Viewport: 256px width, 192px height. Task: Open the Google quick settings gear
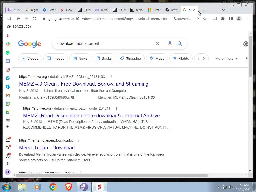(246, 44)
